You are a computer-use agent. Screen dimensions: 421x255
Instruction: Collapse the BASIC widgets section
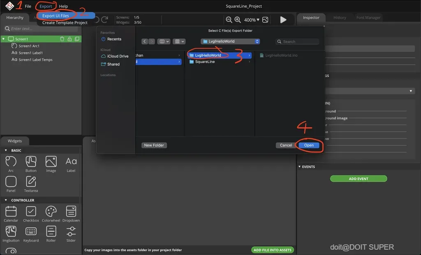[x=6, y=150]
